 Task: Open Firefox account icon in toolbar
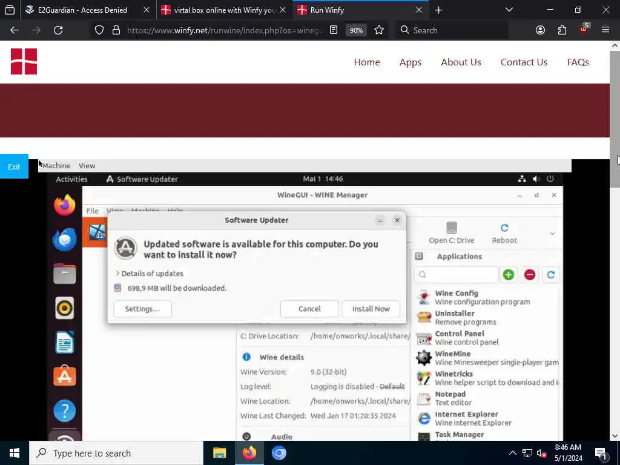point(540,30)
